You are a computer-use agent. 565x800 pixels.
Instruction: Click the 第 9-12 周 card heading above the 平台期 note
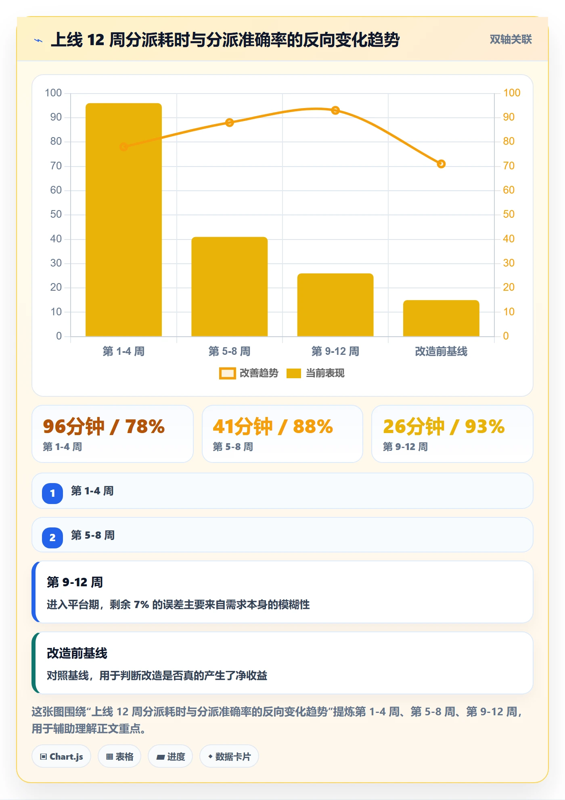(x=75, y=582)
